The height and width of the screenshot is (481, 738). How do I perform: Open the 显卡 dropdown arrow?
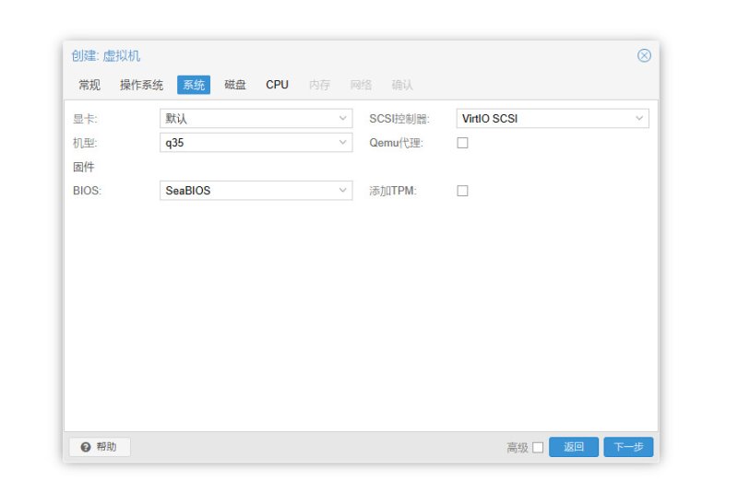coord(342,119)
